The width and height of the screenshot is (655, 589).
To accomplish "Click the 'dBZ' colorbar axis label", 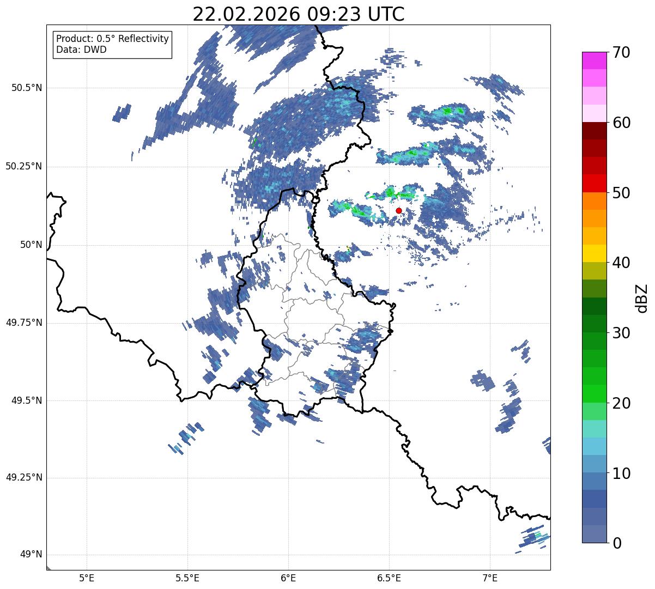I will (x=642, y=297).
